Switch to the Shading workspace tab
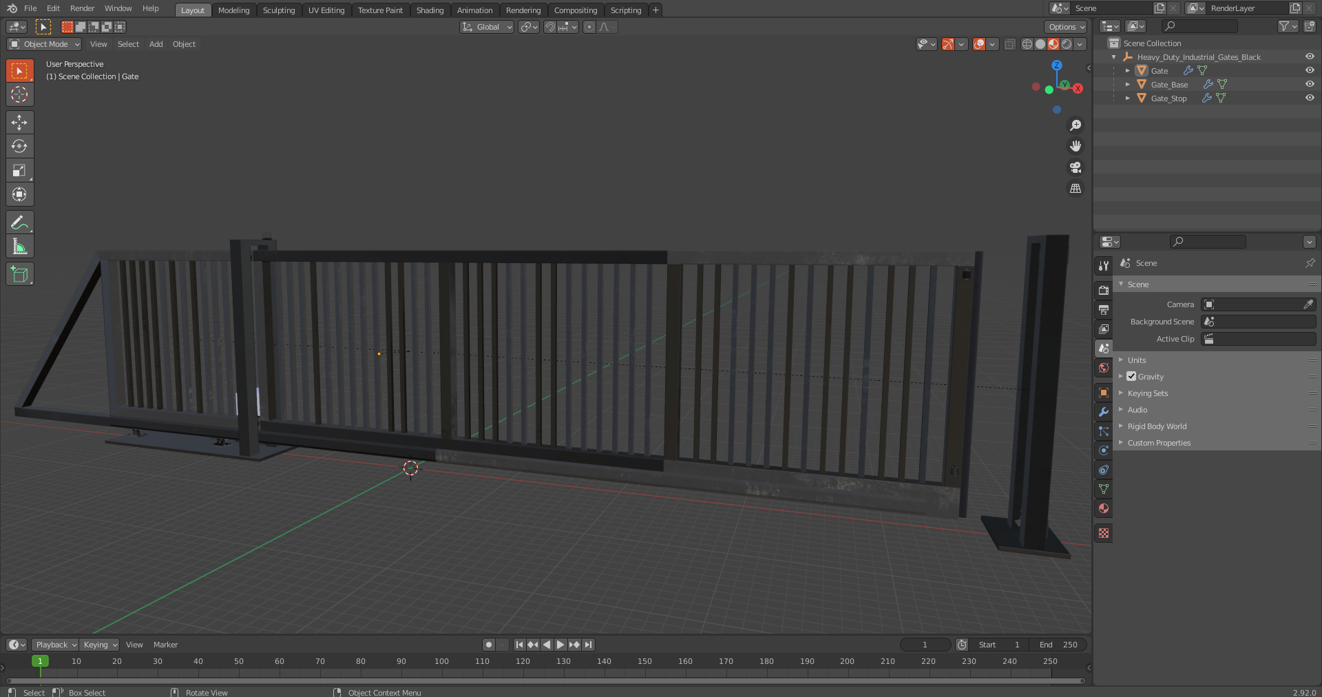 [x=430, y=10]
